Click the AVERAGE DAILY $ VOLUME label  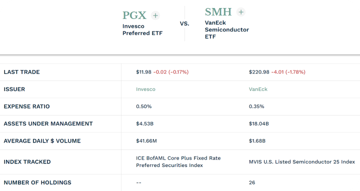[x=42, y=141]
